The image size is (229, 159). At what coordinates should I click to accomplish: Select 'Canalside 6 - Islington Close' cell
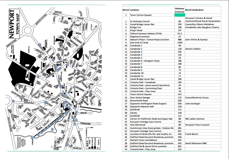pos(152,61)
